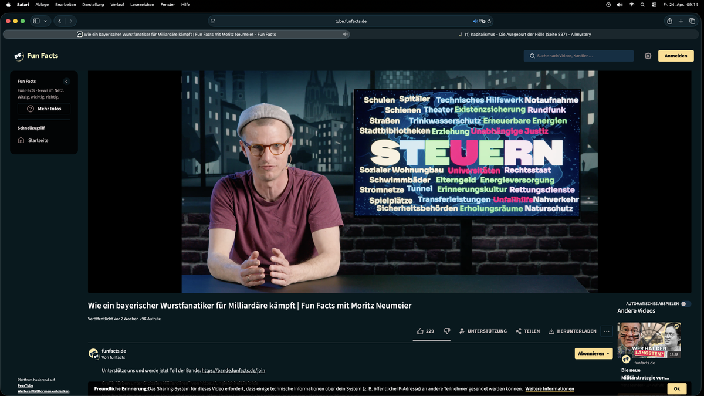
Task: Open Spotlight search in menu bar
Action: tap(643, 4)
